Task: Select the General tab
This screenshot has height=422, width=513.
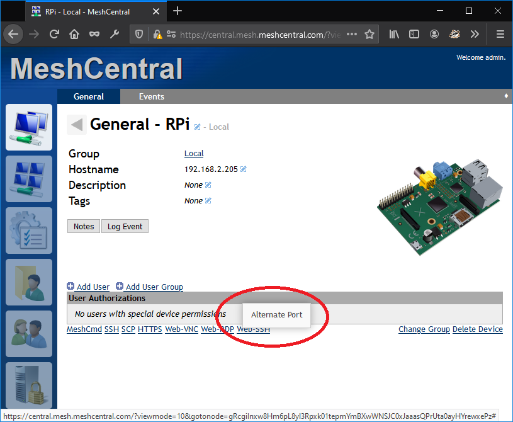Action: (x=88, y=96)
